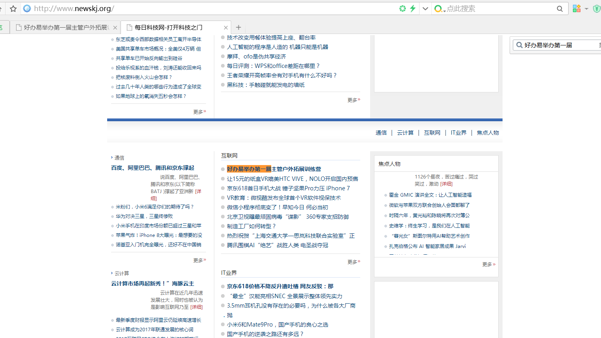This screenshot has width=601, height=338.
Task: Click the magnifier icon in browser search box
Action: (x=559, y=9)
